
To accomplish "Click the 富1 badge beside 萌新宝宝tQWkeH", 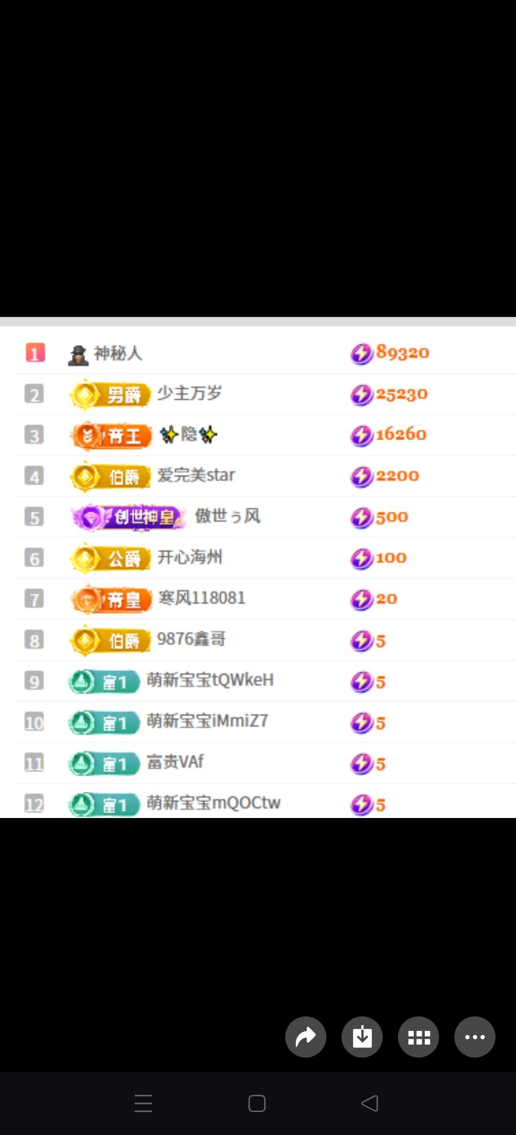I will (105, 682).
